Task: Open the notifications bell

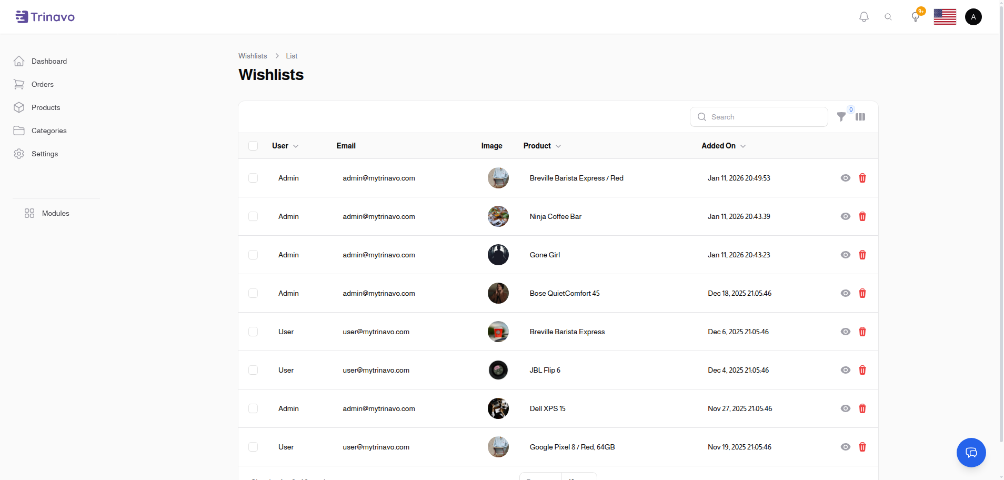Action: click(x=864, y=17)
